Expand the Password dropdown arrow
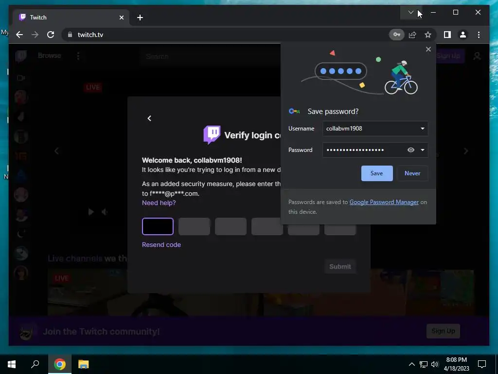The image size is (498, 374). (x=423, y=150)
